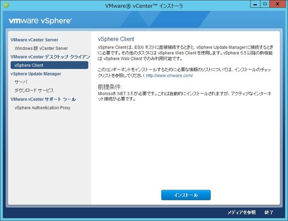
Task: Open the http://www.vmware.com/ link
Action: click(169, 75)
